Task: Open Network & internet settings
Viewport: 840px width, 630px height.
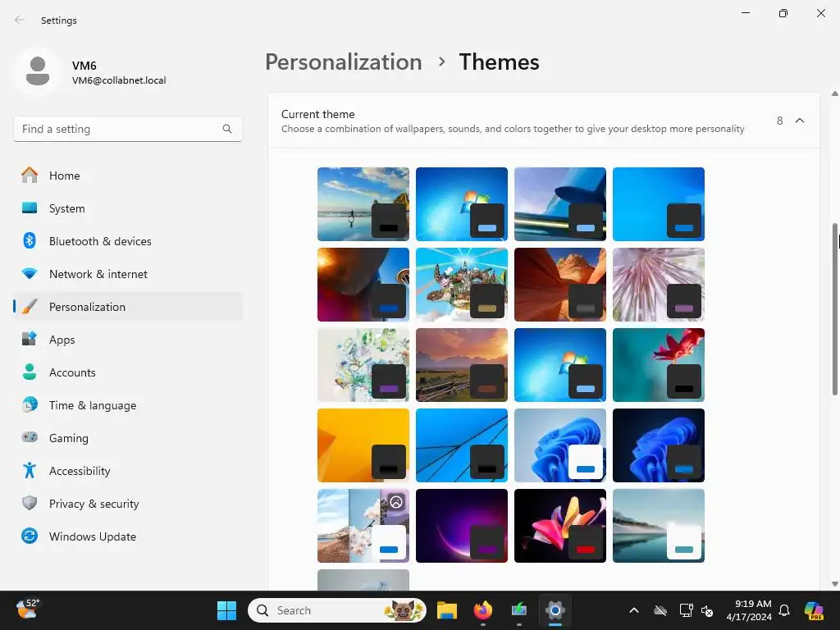Action: point(127,274)
